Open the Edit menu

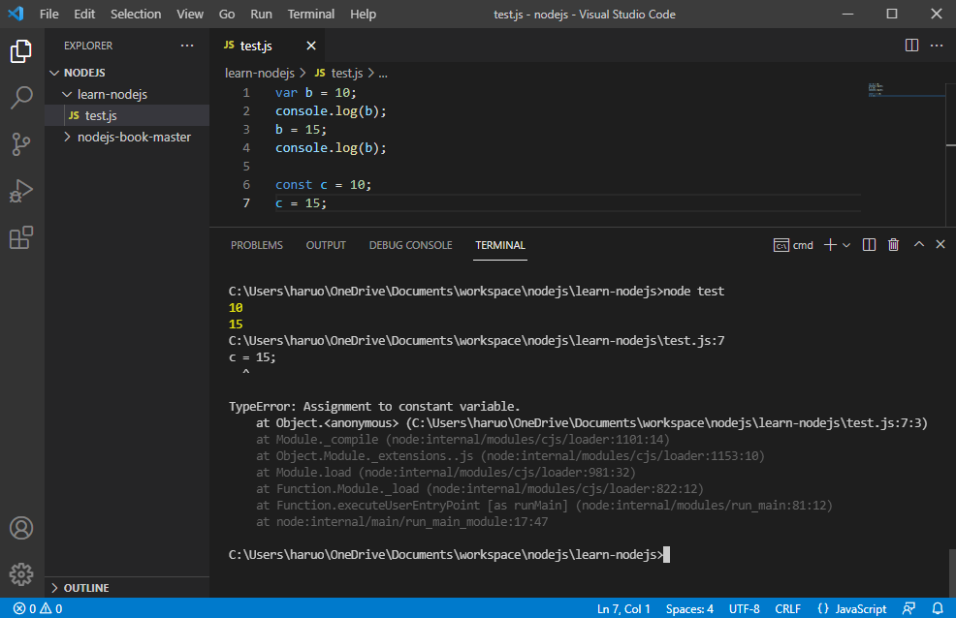click(84, 14)
